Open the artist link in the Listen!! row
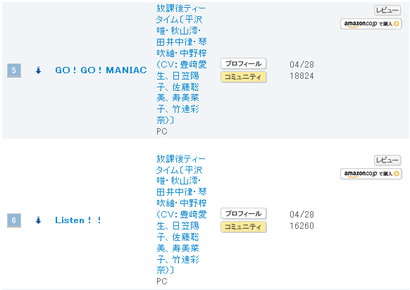The width and height of the screenshot is (410, 290). pos(182,214)
